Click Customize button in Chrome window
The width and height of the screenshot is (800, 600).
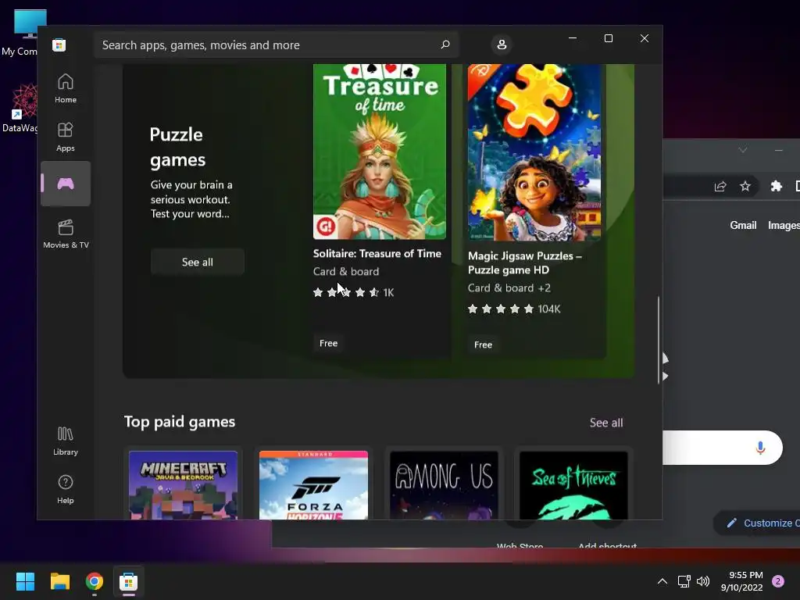pos(758,523)
